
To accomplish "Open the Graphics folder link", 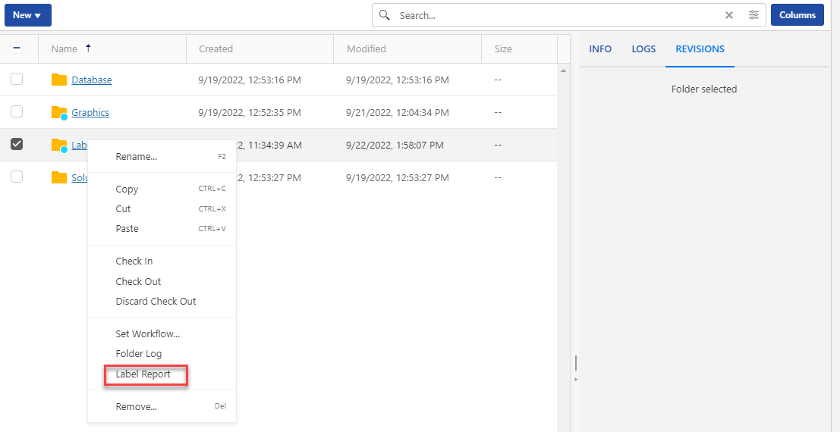I will [x=90, y=113].
